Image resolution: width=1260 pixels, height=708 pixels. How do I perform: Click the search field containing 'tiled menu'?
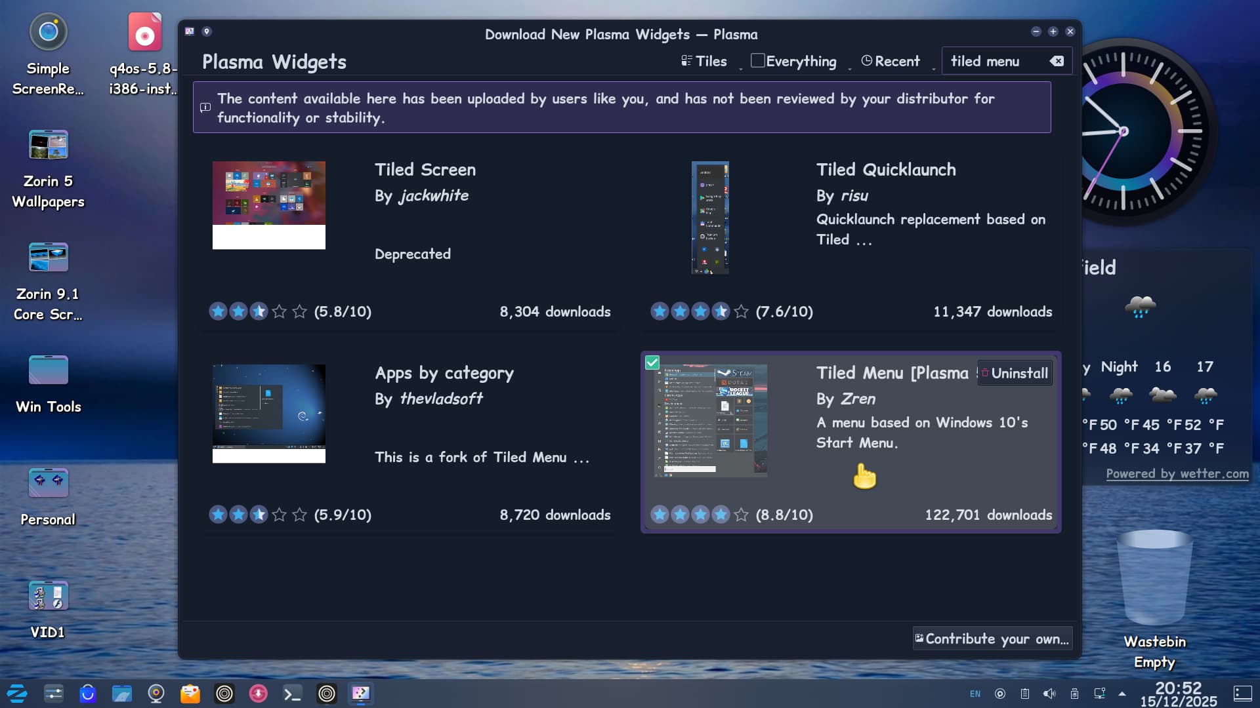click(994, 61)
